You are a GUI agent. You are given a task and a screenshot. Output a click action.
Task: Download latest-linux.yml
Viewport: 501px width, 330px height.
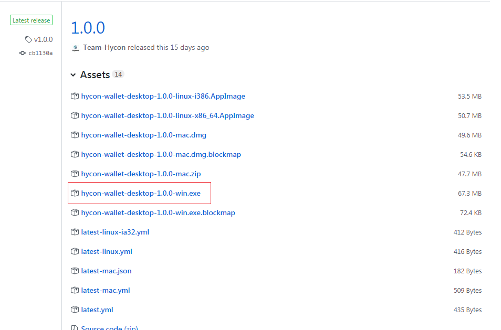(x=107, y=252)
